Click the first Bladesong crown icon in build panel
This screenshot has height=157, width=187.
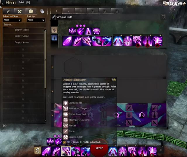[72, 31]
